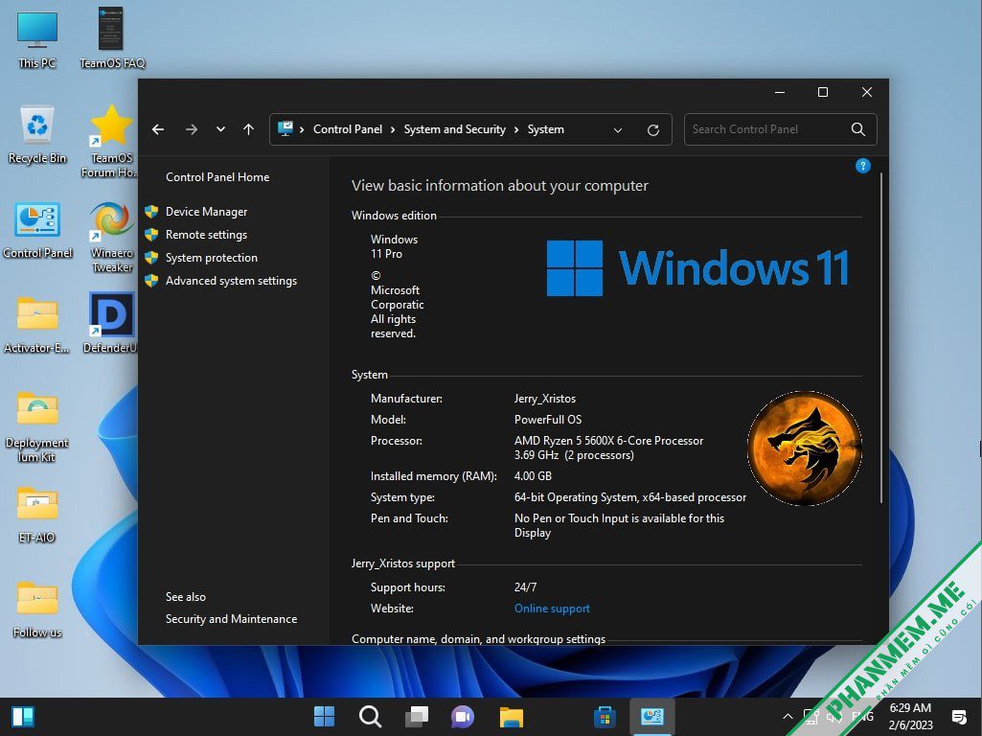Expand chevron after System and Security breadcrumb
Viewport: 982px width, 736px height.
click(x=516, y=129)
